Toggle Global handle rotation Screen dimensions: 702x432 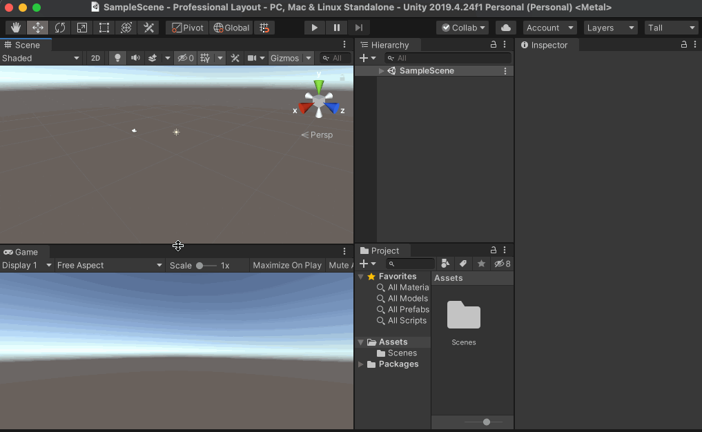click(x=231, y=28)
